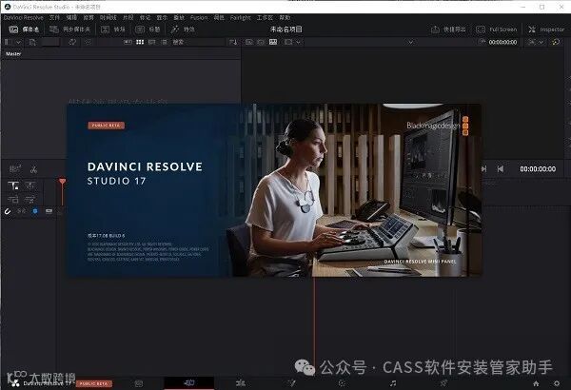Viewport: 571px width, 390px height.
Task: Open the 编辑 menu
Action: pyautogui.click(x=71, y=17)
